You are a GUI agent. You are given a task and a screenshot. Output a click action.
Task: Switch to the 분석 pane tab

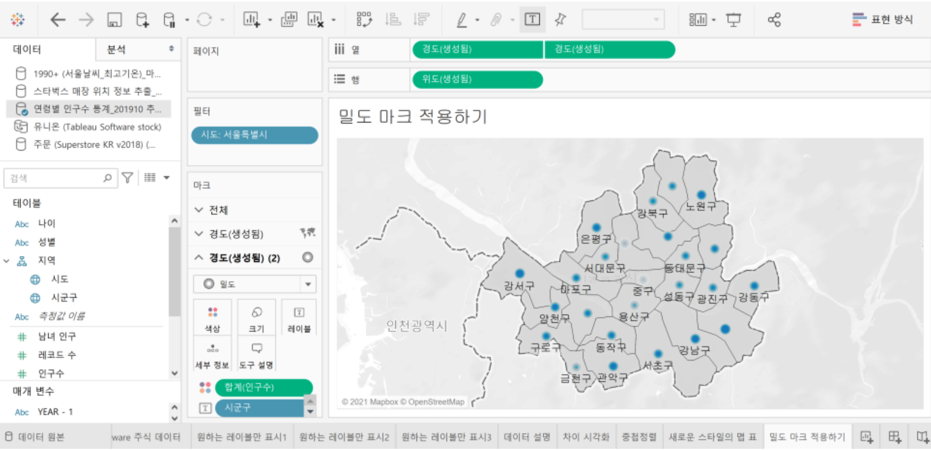[116, 49]
